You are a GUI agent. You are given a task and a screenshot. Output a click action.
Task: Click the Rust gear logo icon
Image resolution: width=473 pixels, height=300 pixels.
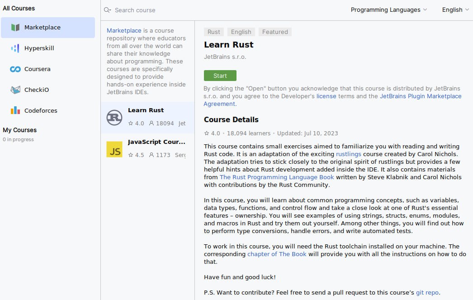click(114, 118)
